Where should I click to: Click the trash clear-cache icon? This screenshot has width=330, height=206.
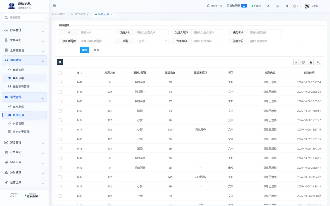click(x=278, y=6)
